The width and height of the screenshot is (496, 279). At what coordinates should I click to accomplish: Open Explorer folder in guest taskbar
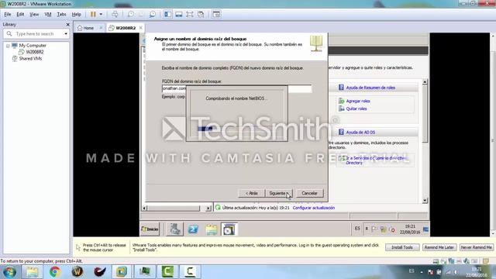click(211, 229)
